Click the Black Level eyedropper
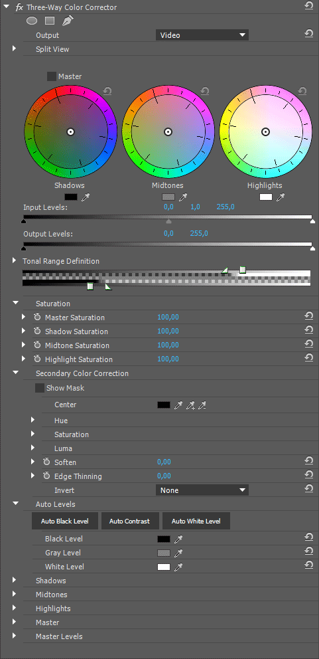Viewport: 319px width, 659px height. [x=178, y=539]
